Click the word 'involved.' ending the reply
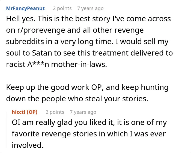This screenshot has width=191, height=153. pyautogui.click(x=28, y=145)
